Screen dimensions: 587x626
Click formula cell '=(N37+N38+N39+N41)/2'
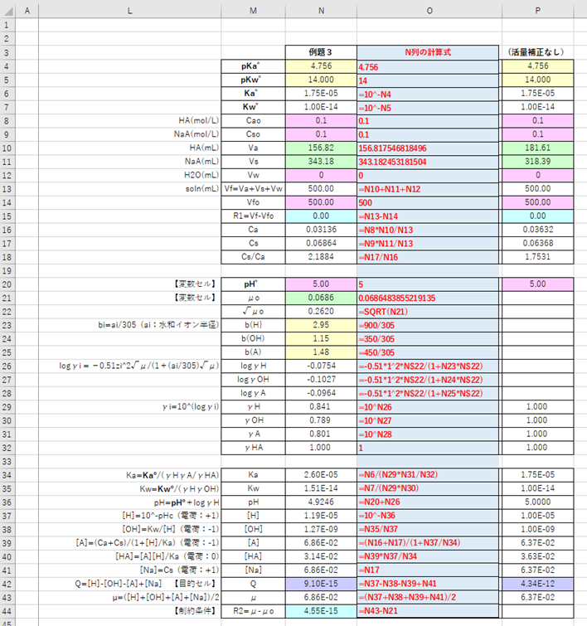(428, 597)
